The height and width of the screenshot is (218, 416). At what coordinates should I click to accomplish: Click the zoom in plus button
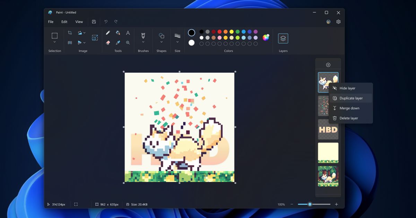click(336, 205)
